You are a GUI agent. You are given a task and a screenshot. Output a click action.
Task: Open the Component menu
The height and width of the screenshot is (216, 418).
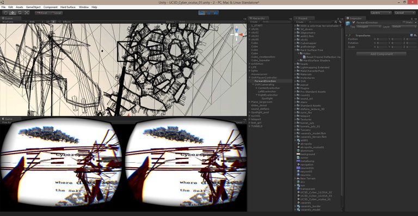pyautogui.click(x=51, y=7)
